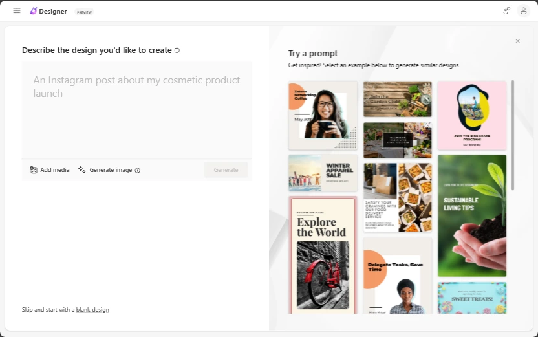Click the Generate image sparkle icon
Image resolution: width=538 pixels, height=337 pixels.
81,169
